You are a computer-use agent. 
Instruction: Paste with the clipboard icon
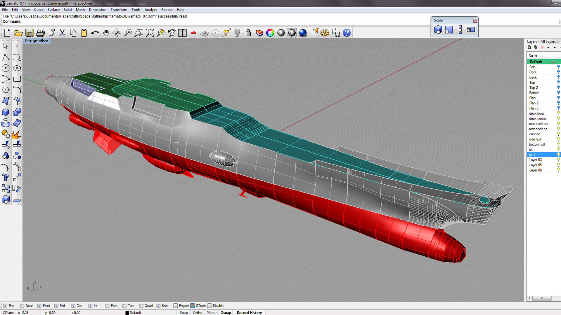point(84,33)
